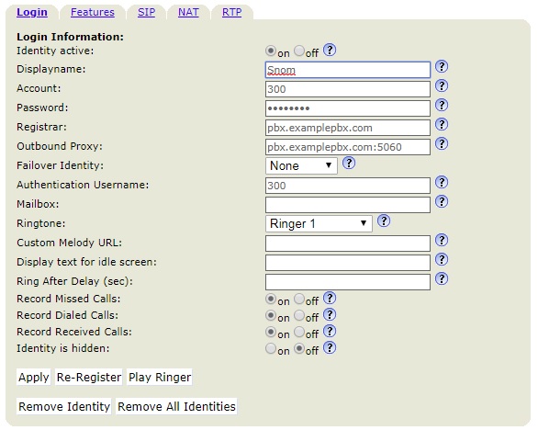The width and height of the screenshot is (538, 430).
Task: Switch to the Login tab
Action: point(32,12)
